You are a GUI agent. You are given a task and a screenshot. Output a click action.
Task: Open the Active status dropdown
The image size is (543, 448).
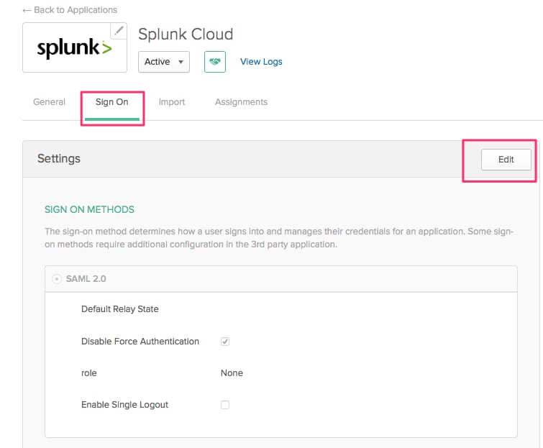tap(164, 62)
